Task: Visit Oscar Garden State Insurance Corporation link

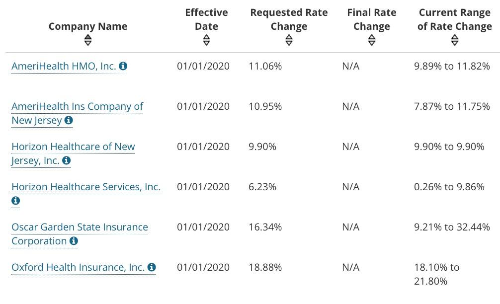Action: pos(80,227)
